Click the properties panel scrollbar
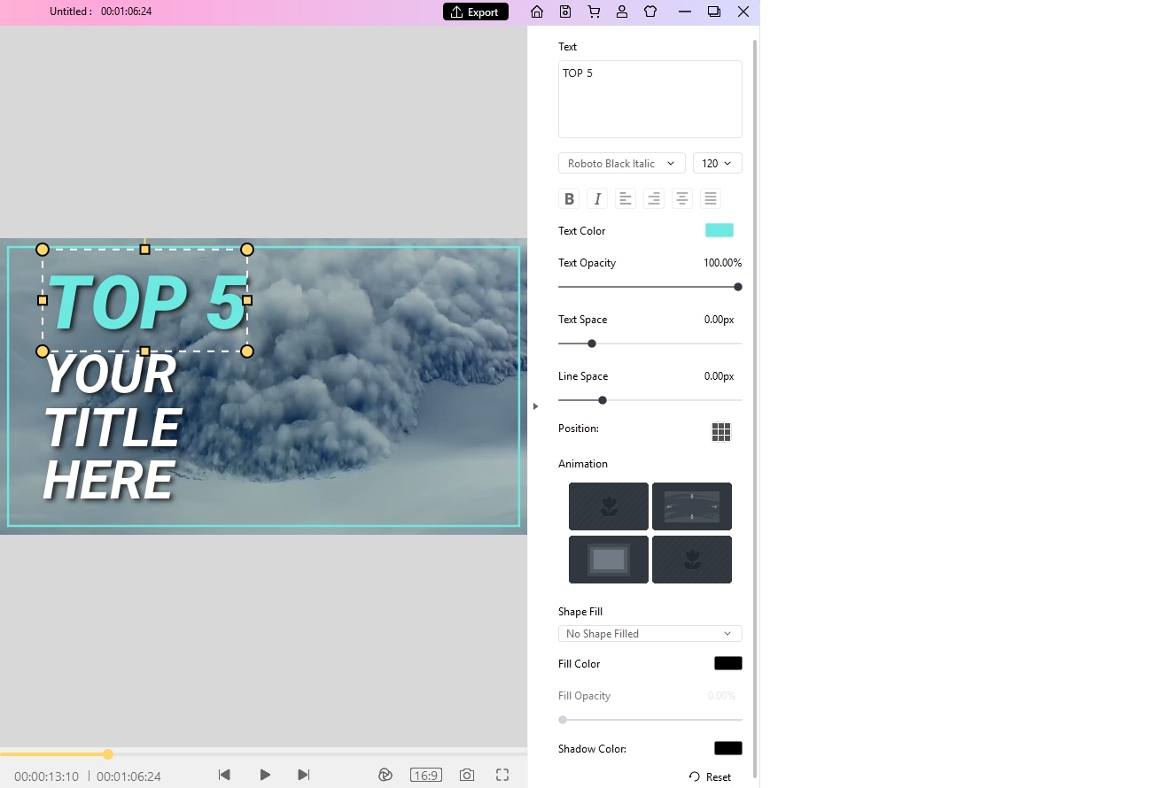Screen dimensions: 1159x788 (755, 407)
